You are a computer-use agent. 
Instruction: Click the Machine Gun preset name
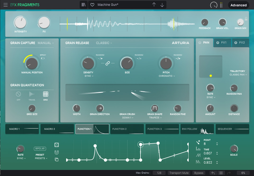pyautogui.click(x=108, y=5)
